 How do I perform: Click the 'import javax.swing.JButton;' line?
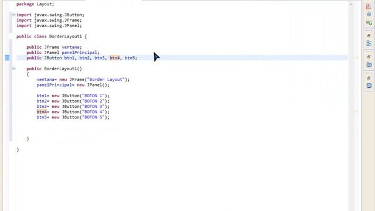(50, 15)
